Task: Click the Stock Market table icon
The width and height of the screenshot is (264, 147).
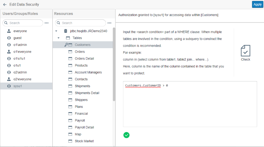Action: [x=70, y=141]
